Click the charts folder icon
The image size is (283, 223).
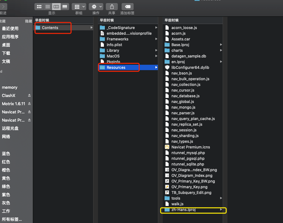click(x=167, y=50)
